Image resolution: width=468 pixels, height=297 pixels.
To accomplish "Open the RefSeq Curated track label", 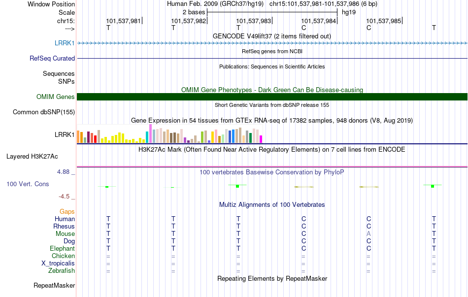I will (x=52, y=58).
